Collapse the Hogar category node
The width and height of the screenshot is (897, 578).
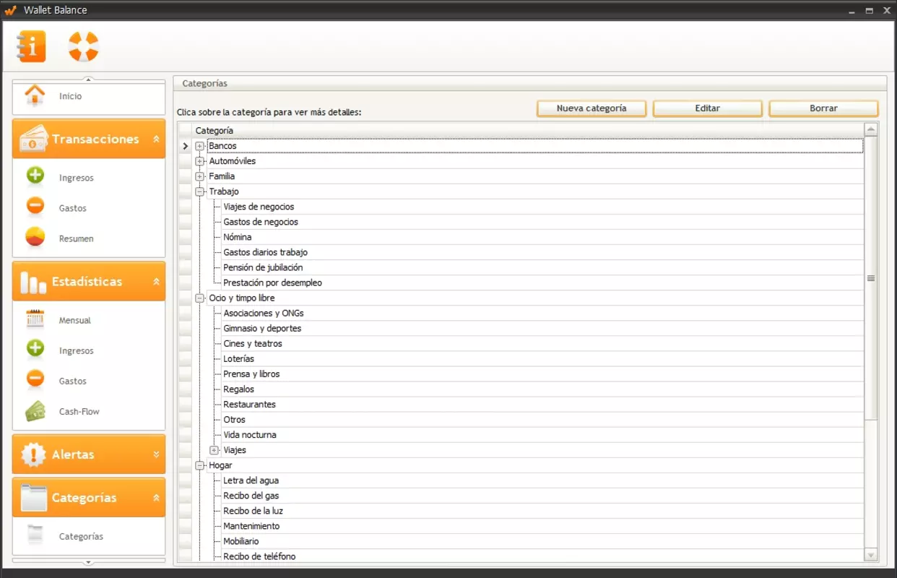[199, 465]
